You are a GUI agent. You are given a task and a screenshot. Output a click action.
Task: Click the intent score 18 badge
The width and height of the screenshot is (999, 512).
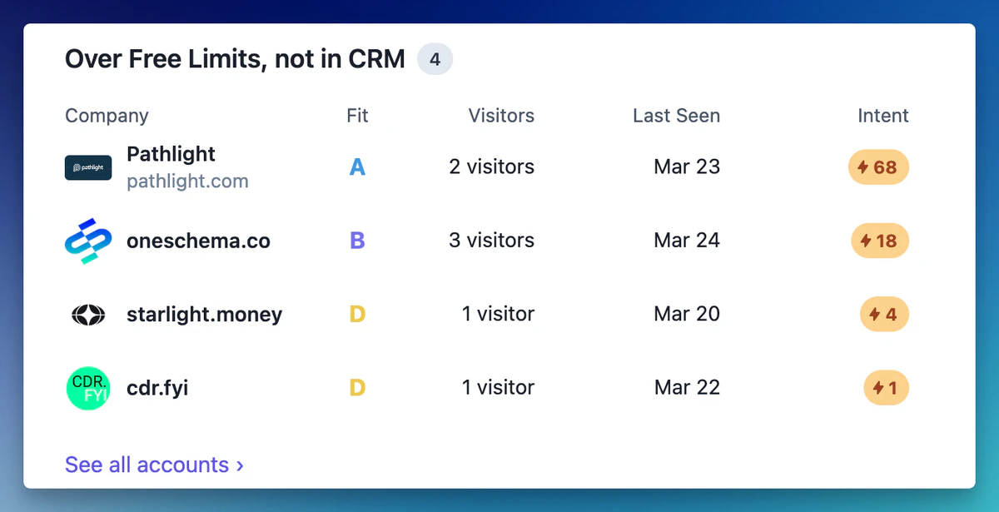tap(880, 241)
